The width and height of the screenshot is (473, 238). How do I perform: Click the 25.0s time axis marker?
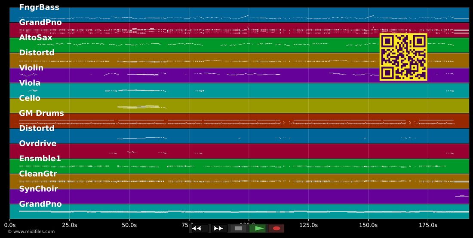click(70, 225)
